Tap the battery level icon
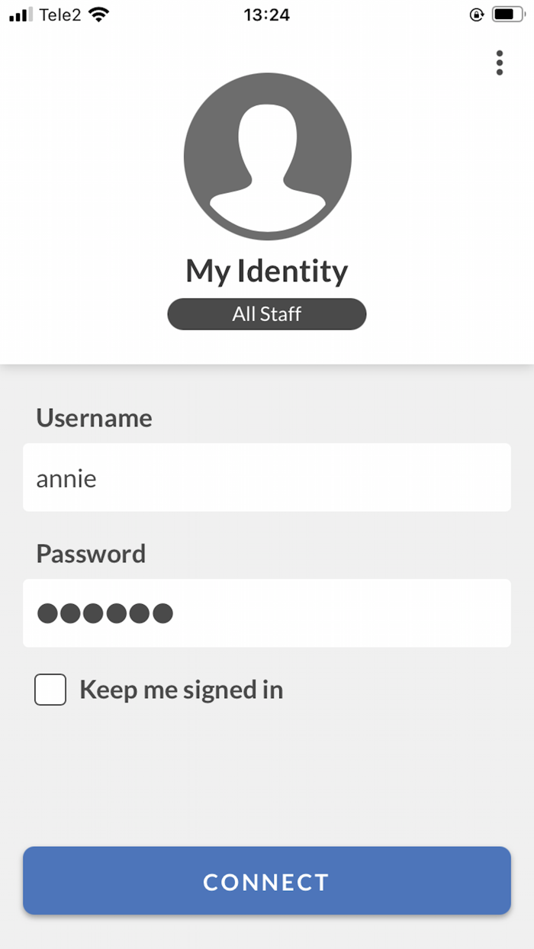Image resolution: width=534 pixels, height=949 pixels. (507, 14)
